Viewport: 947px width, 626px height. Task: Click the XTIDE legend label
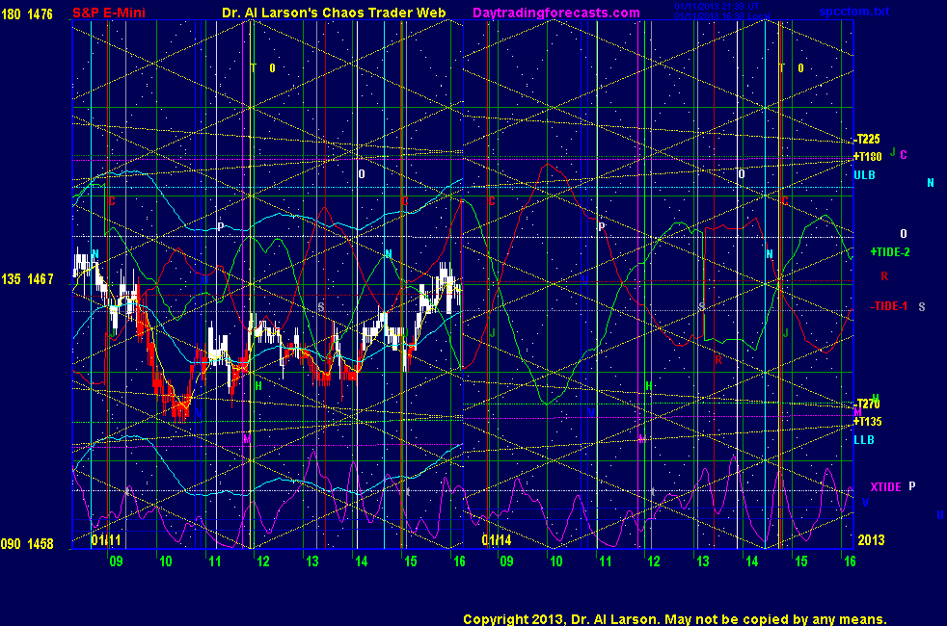tap(885, 486)
